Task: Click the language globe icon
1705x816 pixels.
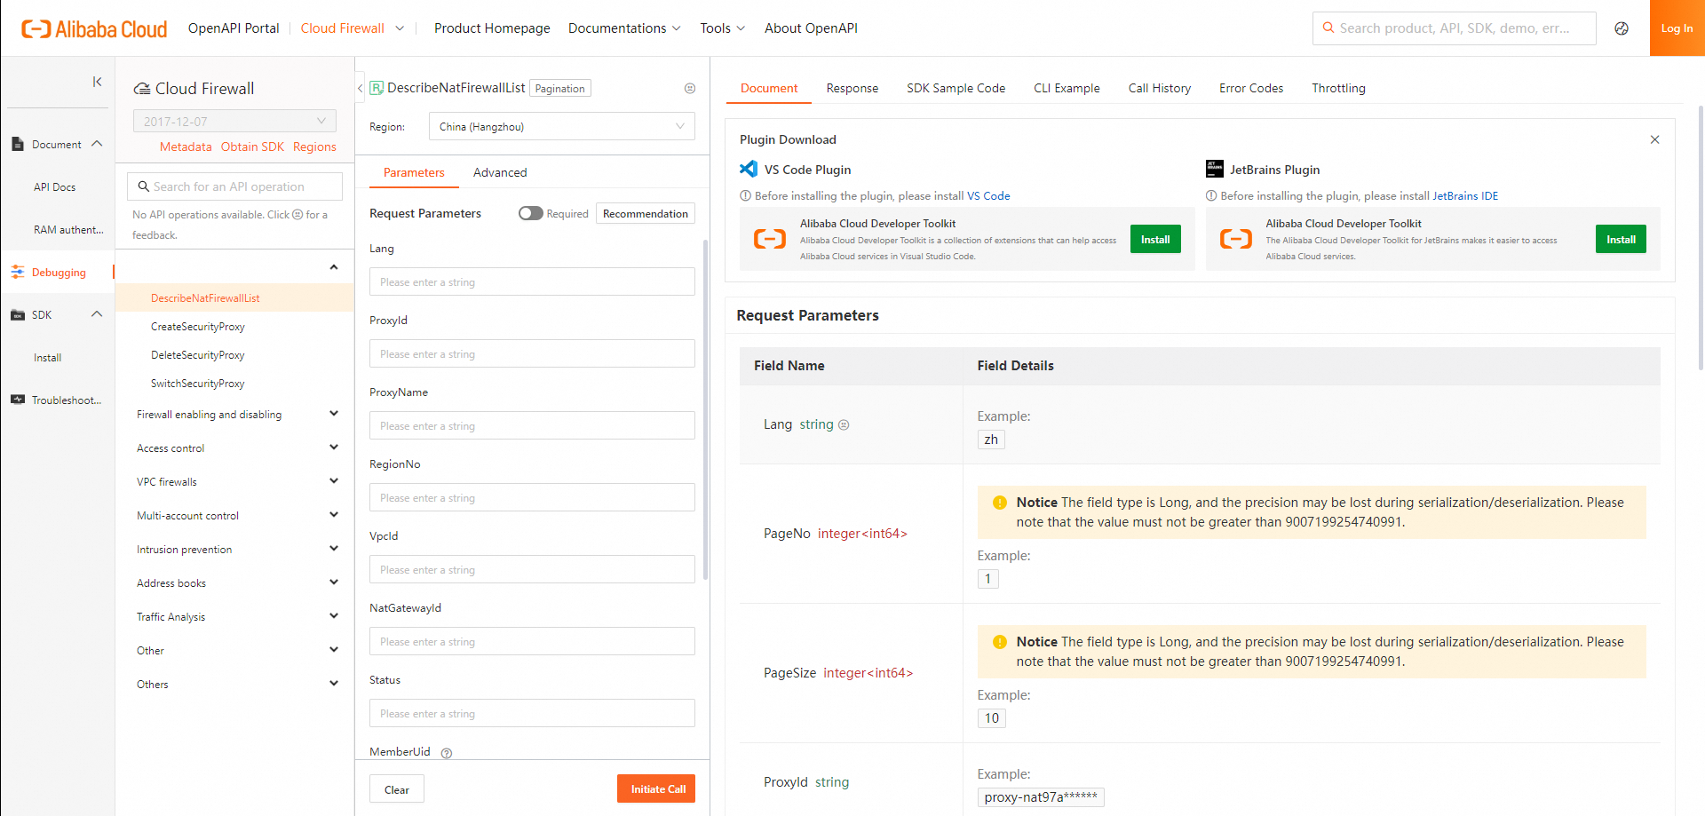Action: coord(1622,28)
